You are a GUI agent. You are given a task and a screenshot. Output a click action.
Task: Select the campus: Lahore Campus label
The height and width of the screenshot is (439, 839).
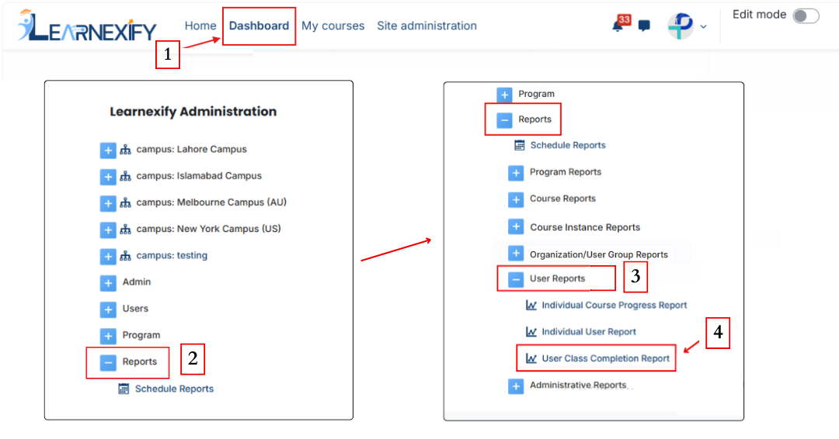coord(192,149)
